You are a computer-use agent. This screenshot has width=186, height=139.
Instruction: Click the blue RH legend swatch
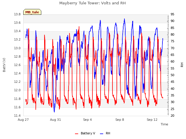pos(102,134)
